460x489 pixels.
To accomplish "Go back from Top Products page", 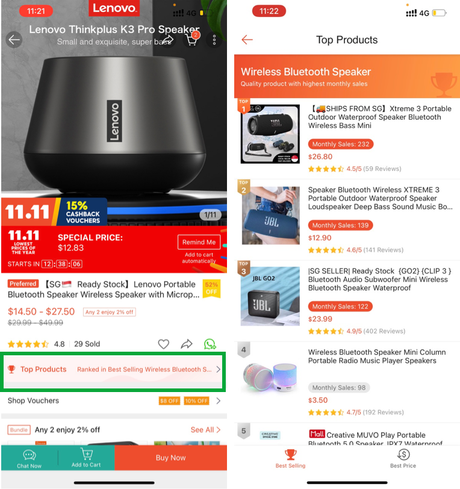I will point(247,40).
